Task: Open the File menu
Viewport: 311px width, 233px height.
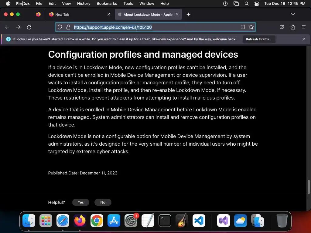Action: pyautogui.click(x=39, y=4)
